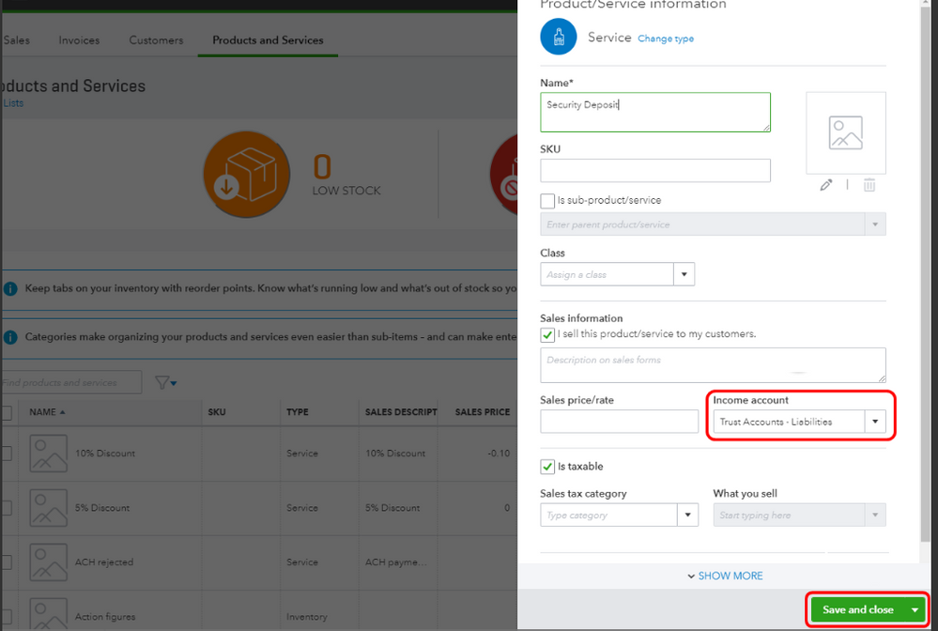Click the Change type link
The image size is (938, 631).
click(666, 38)
